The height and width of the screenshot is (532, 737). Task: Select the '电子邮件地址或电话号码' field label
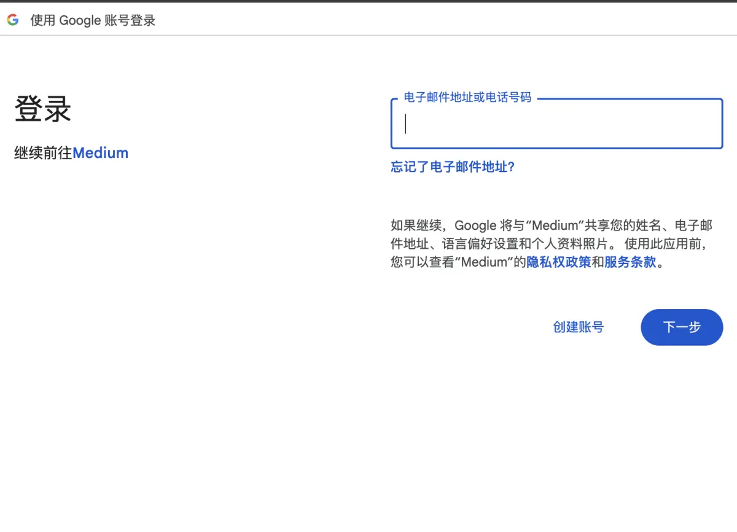tap(467, 97)
